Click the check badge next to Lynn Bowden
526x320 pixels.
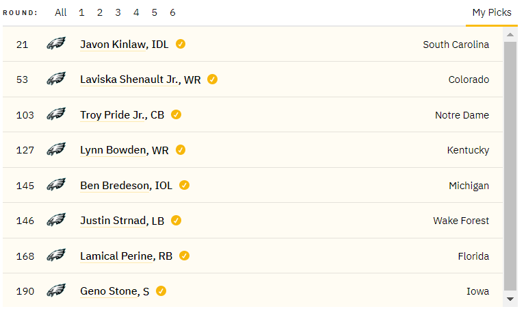coord(181,150)
